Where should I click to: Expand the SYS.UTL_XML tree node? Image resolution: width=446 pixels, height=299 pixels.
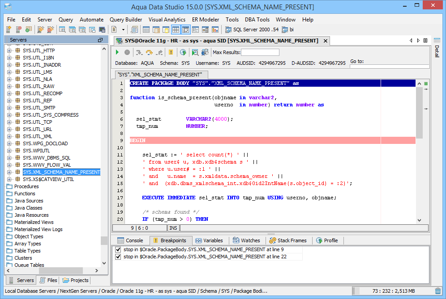(9, 137)
